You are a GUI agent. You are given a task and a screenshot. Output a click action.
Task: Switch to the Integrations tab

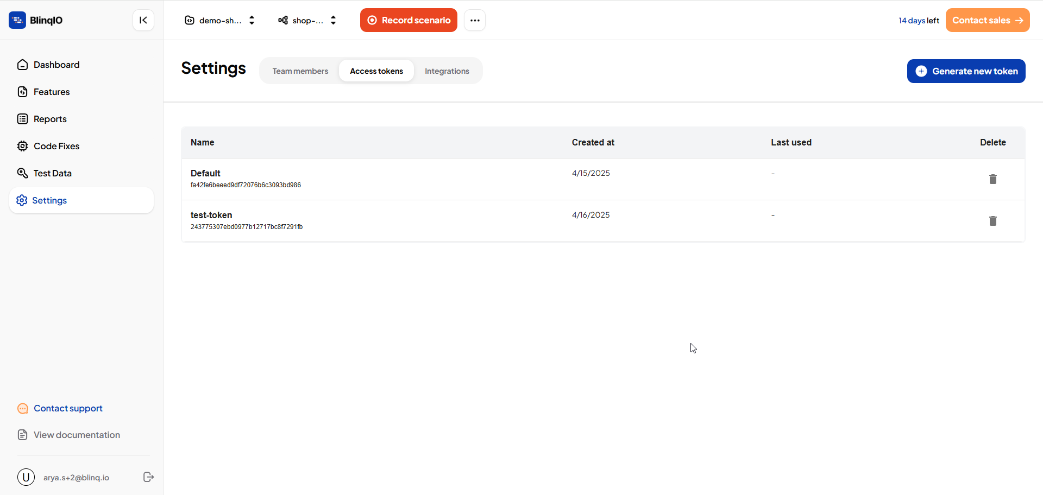[x=447, y=71]
